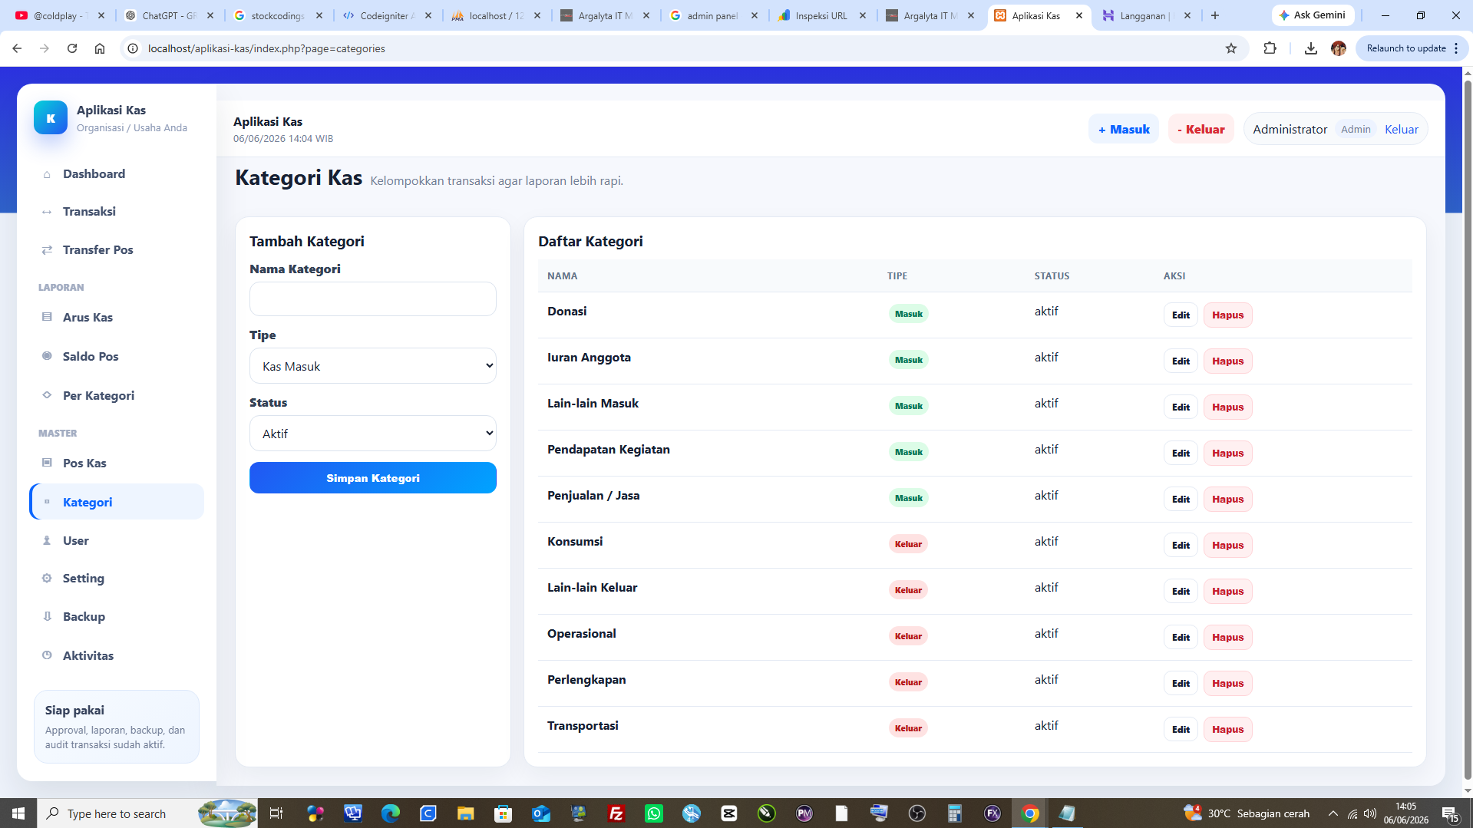The height and width of the screenshot is (828, 1473).
Task: Delete the Iuran Anggota category
Action: [x=1227, y=361]
